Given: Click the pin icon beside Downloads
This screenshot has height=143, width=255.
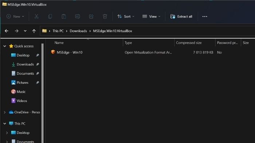Looking at the screenshot, I should coord(38,64).
